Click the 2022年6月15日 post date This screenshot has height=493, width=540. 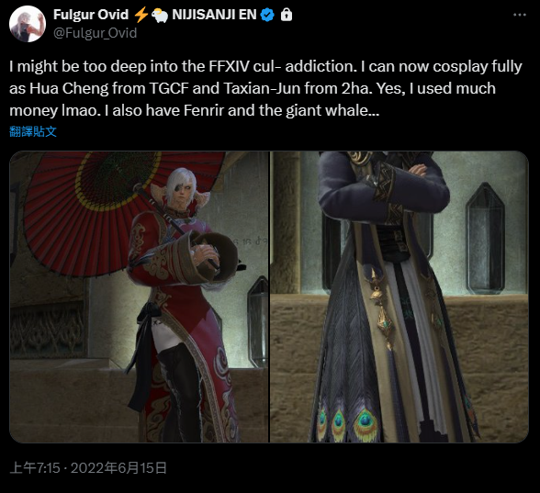pos(118,468)
